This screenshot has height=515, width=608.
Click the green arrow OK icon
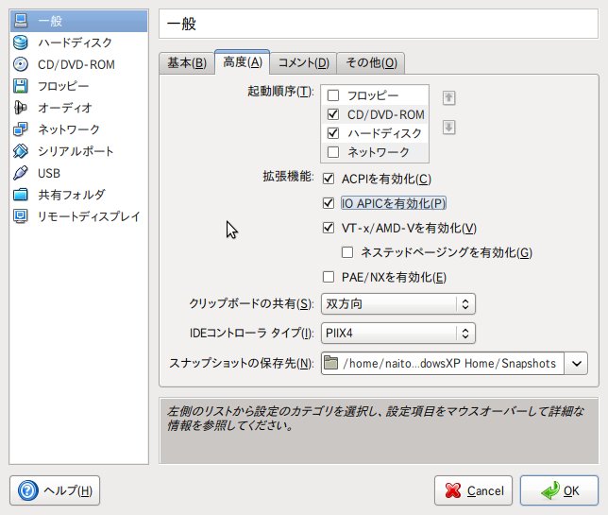tap(550, 490)
